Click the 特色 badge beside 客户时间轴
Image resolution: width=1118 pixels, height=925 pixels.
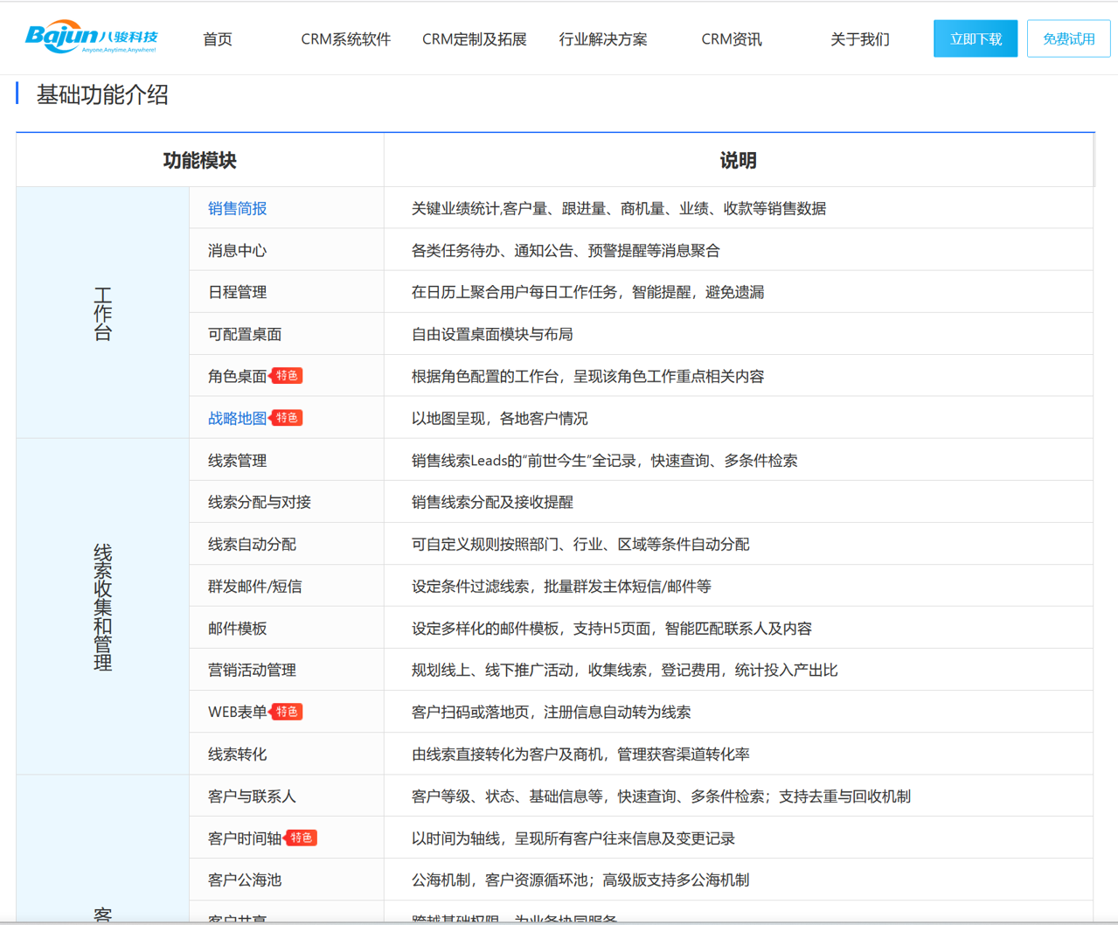[302, 838]
